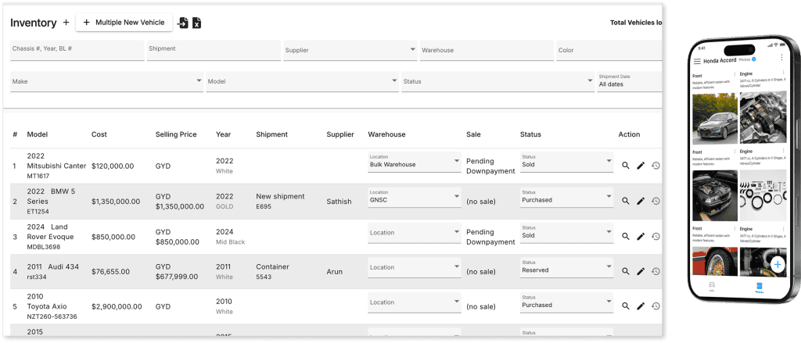Click the plus icon next to Inventory
Image resolution: width=801 pixels, height=343 pixels.
[66, 23]
